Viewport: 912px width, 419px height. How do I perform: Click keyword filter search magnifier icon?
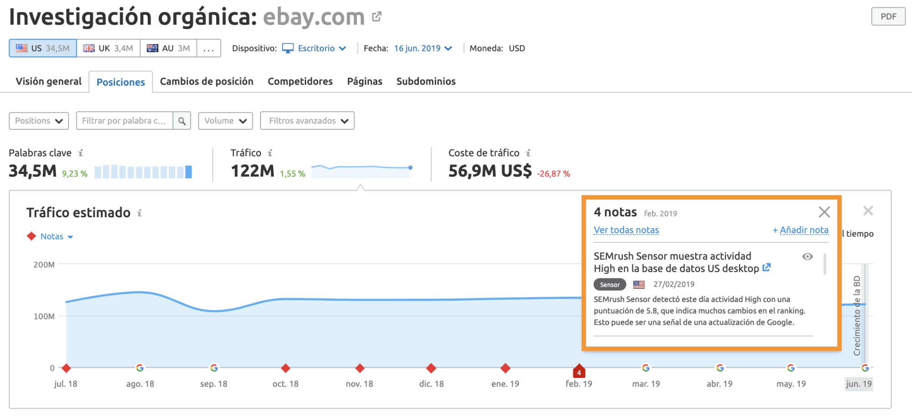pos(182,121)
